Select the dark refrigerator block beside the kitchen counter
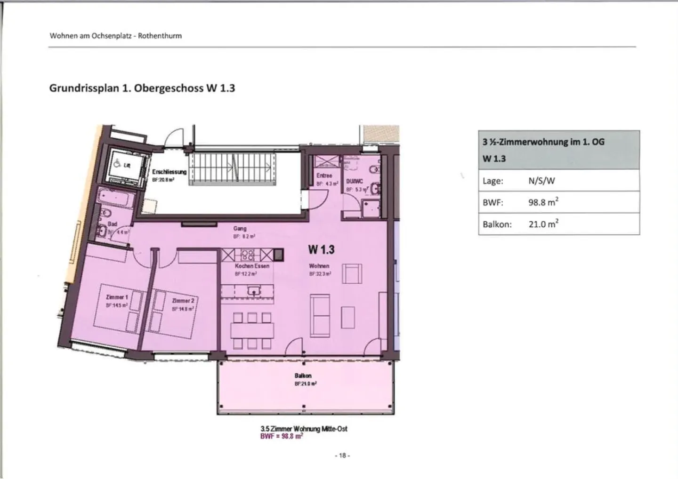Screen dimensions: 678x479 (x=279, y=255)
